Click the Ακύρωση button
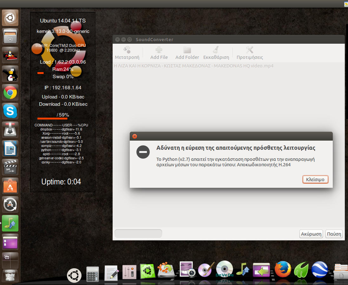Image resolution: width=348 pixels, height=285 pixels. [311, 234]
